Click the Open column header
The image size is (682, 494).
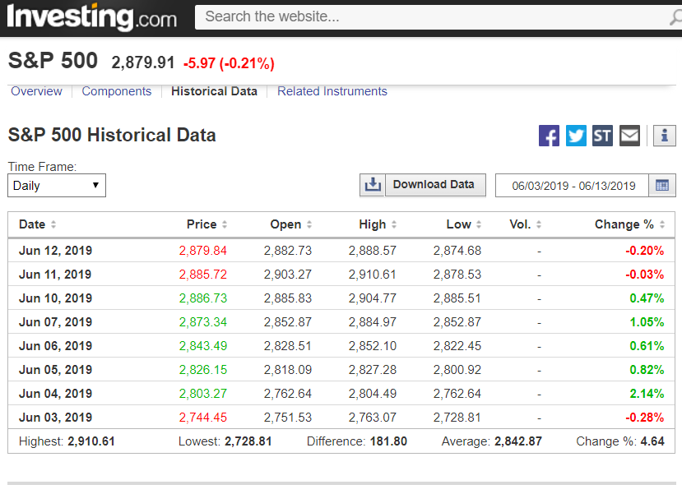pos(285,224)
